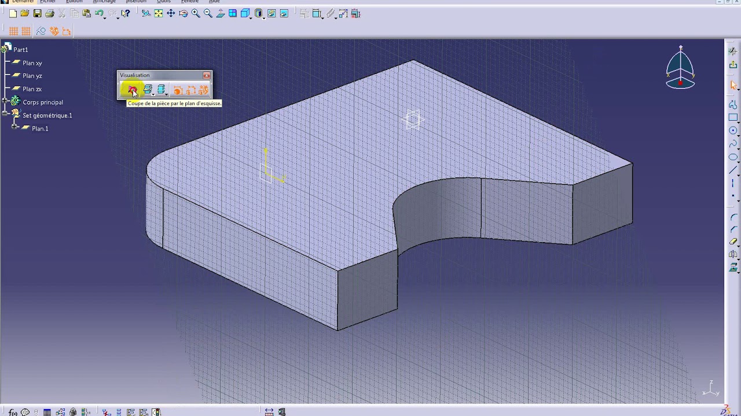Open the Fichier menu
The width and height of the screenshot is (741, 416).
47,2
